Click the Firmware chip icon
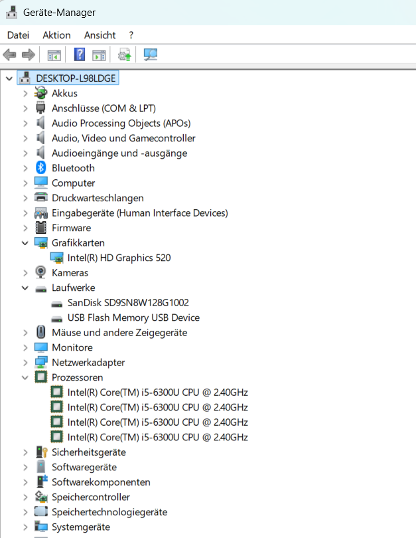 [40, 227]
